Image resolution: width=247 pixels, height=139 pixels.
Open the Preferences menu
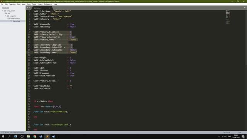(48, 4)
